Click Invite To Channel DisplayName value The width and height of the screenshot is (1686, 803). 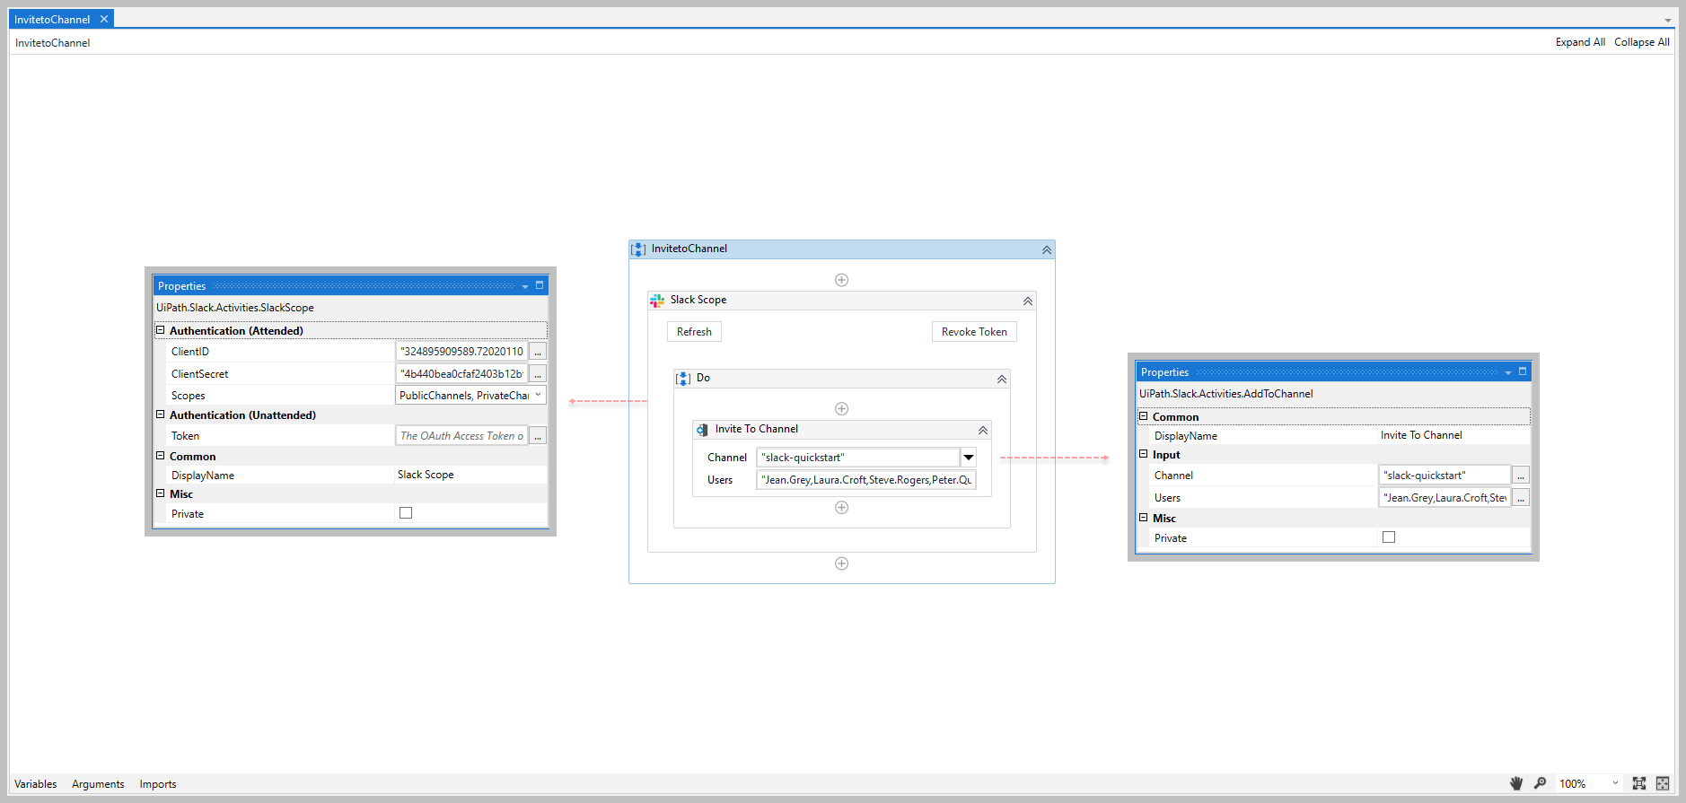coord(1454,435)
